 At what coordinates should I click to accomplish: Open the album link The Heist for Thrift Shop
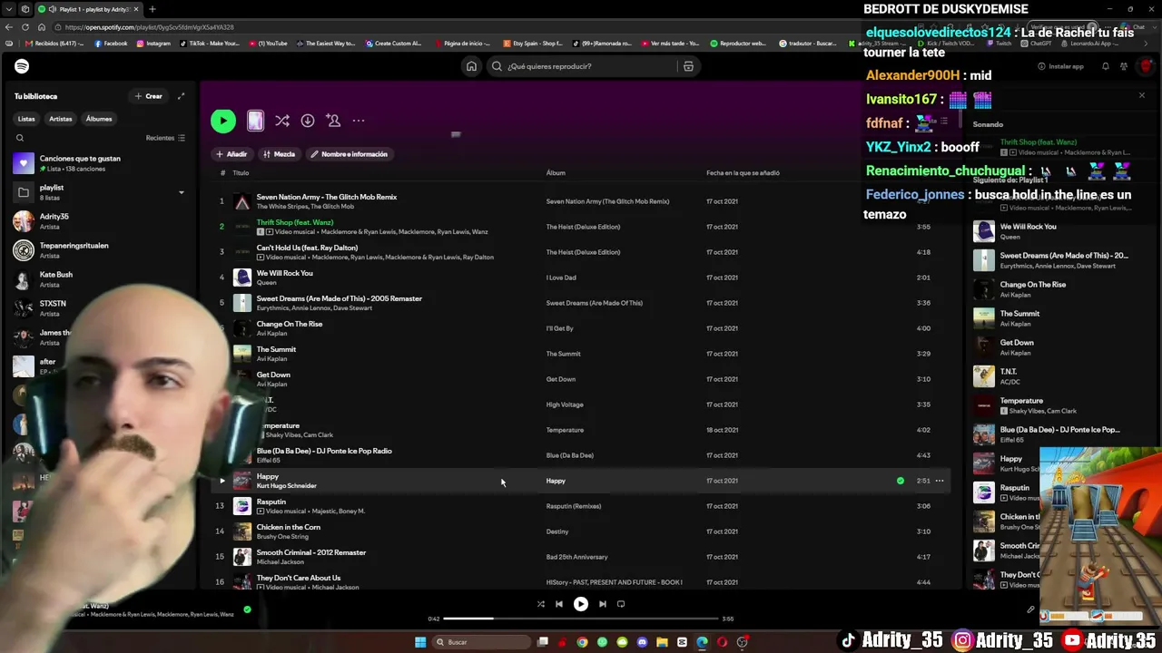pyautogui.click(x=583, y=227)
